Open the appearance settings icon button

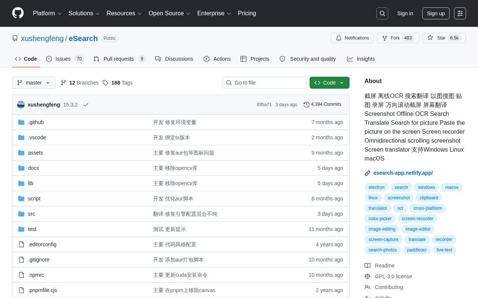point(460,13)
